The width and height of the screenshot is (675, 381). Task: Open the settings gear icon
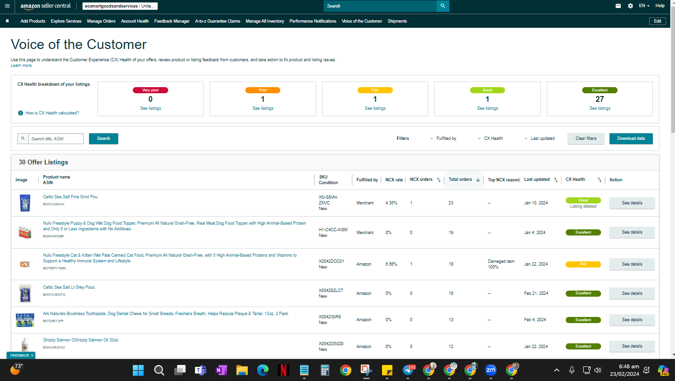[x=631, y=6]
